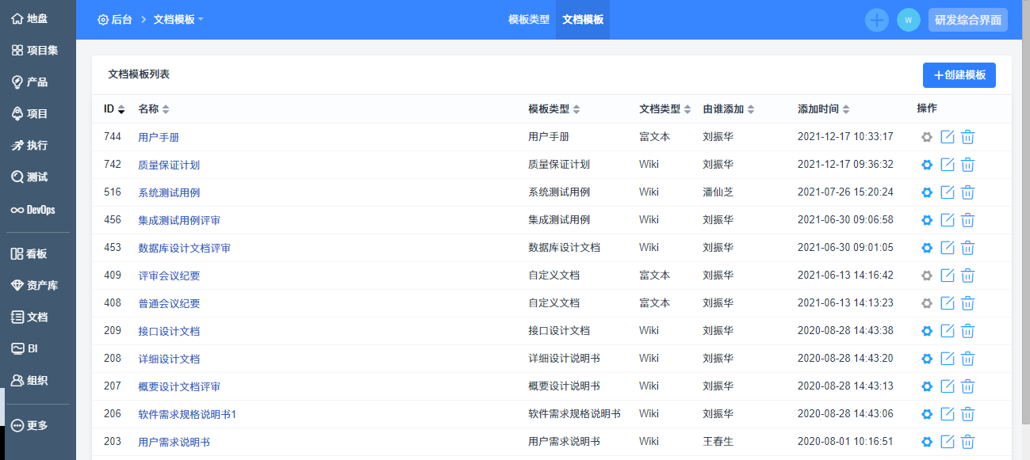The image size is (1030, 460).
Task: Click edit icon for 质量保证计划 row
Action: pyautogui.click(x=947, y=165)
